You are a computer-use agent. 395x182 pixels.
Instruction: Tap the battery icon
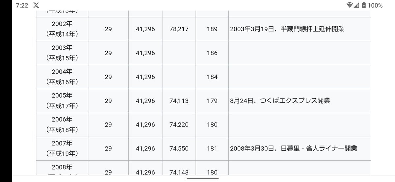(363, 5)
